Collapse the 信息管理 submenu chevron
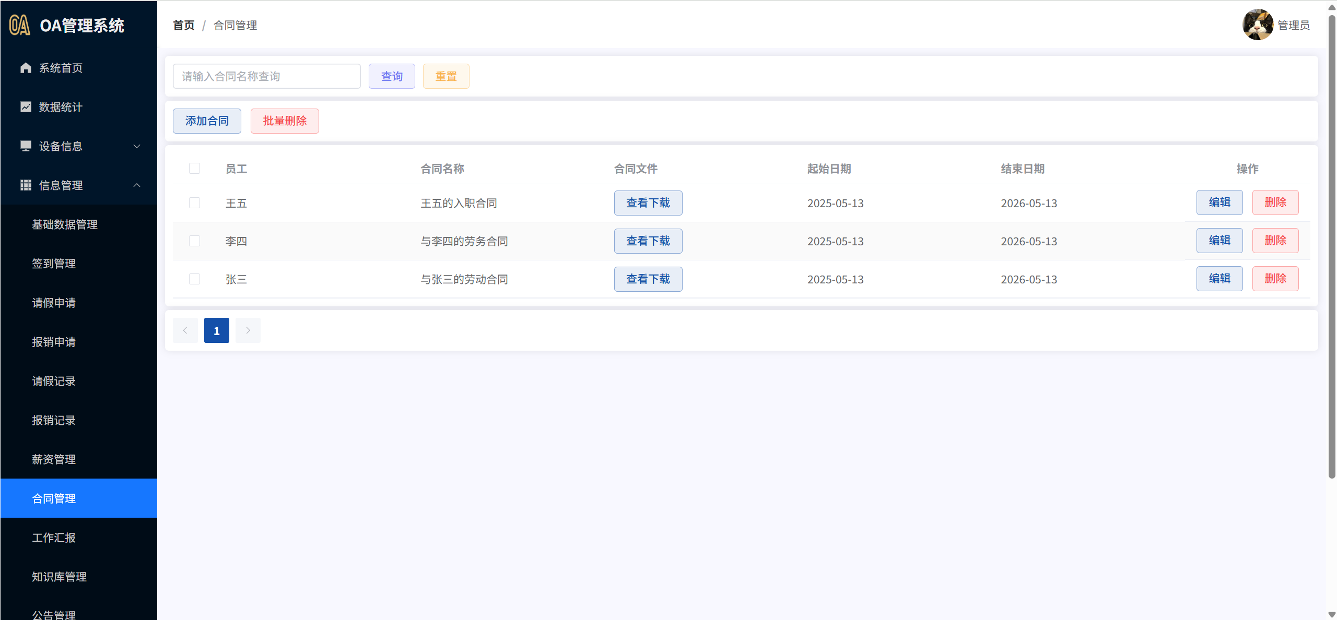Screen dimensions: 1337x620 [x=137, y=185]
